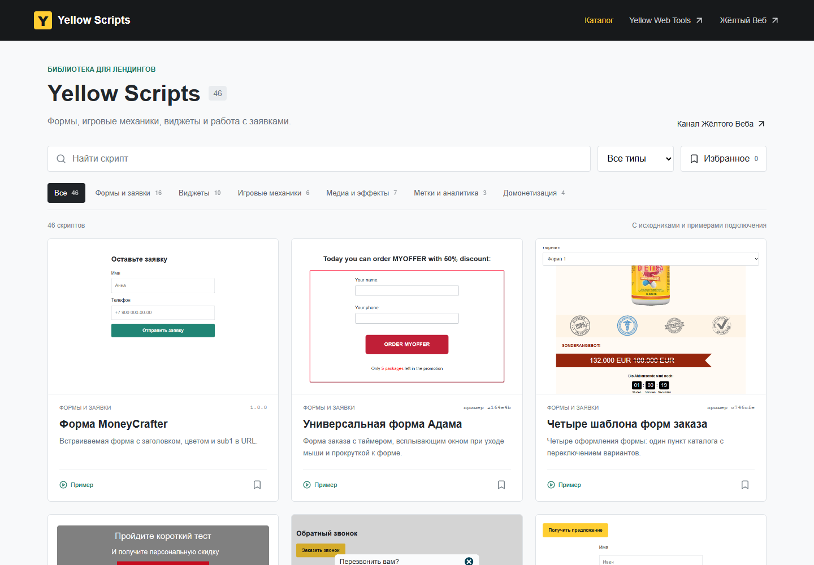
Task: Click the Форма MoneyCrafter card title
Action: [x=113, y=424]
